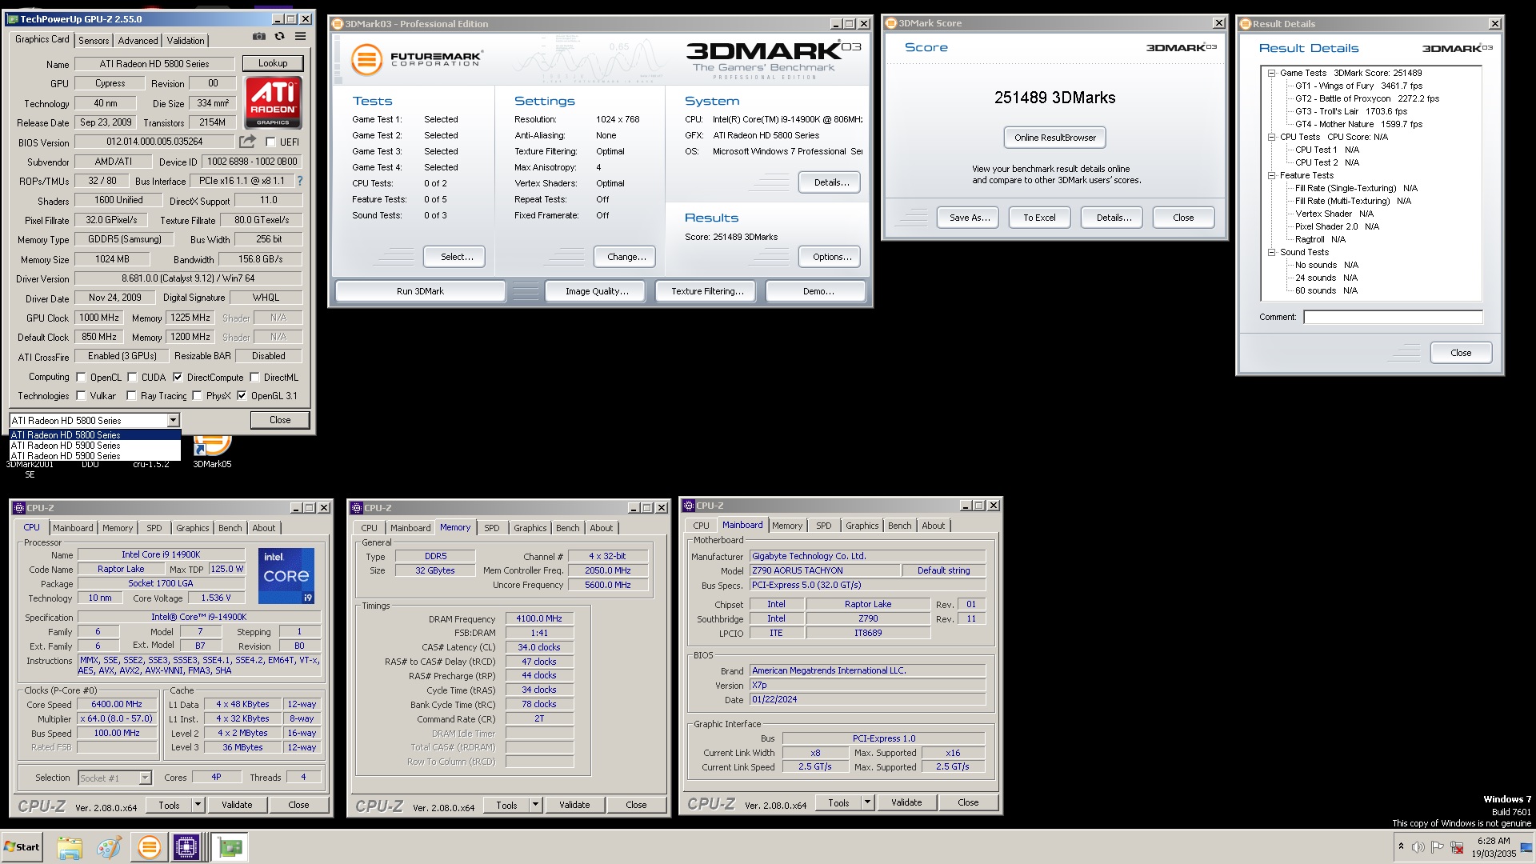Toggle the UEFI checkbox in GPU-Z
This screenshot has width=1536, height=864.
[x=270, y=142]
